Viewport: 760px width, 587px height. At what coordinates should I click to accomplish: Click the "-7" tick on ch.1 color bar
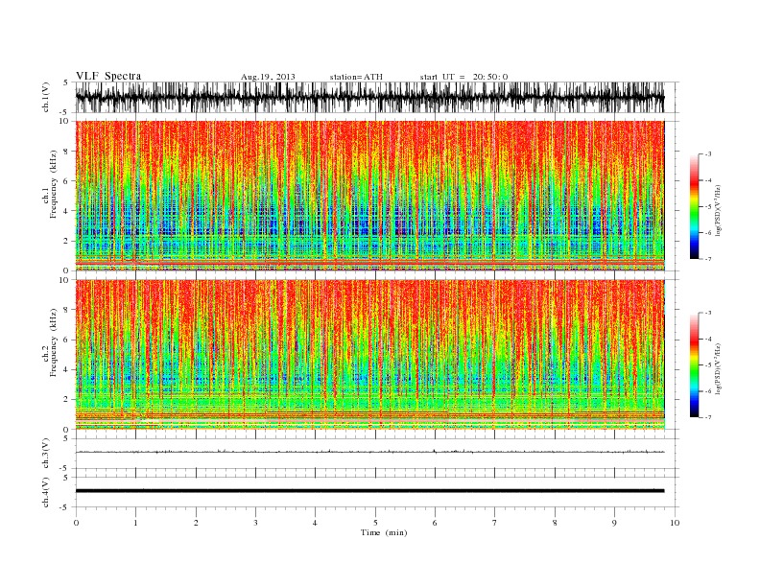(x=708, y=259)
